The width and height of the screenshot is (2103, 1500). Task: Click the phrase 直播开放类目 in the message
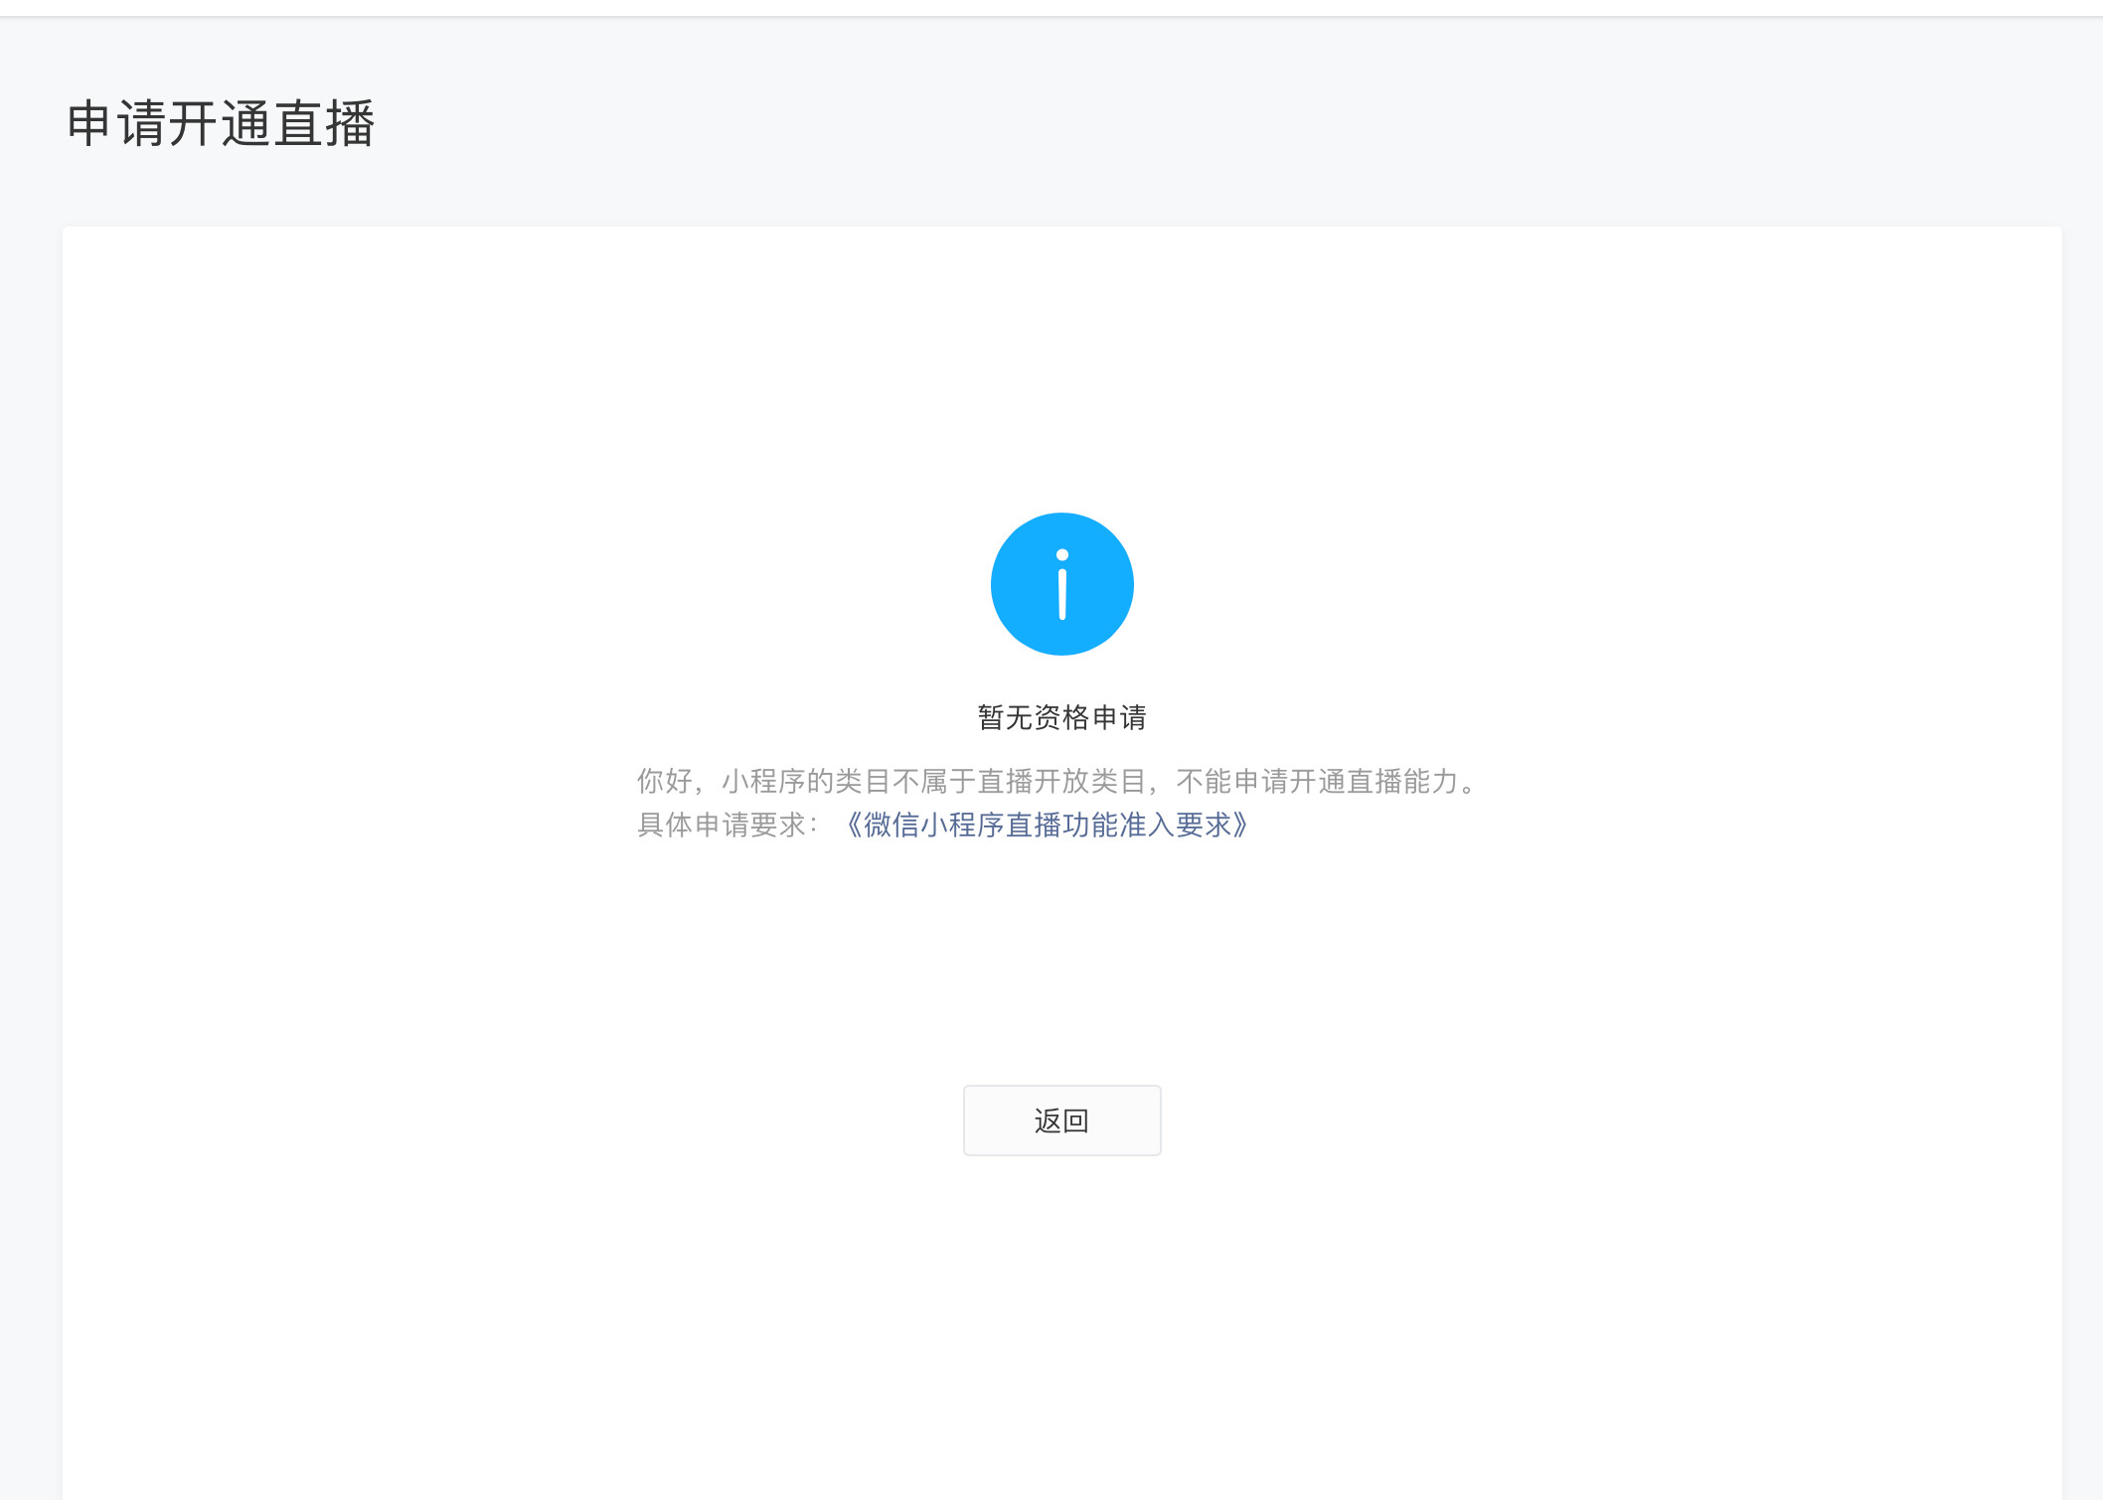(x=1061, y=782)
